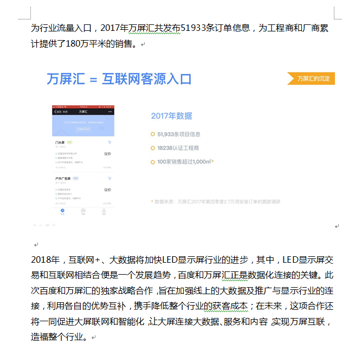Click the bullet circle before 18238认证工程商

pyautogui.click(x=153, y=148)
